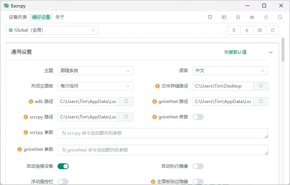Open the 语言 dropdown showing 中文
This screenshot has height=185, width=290.
[230, 71]
